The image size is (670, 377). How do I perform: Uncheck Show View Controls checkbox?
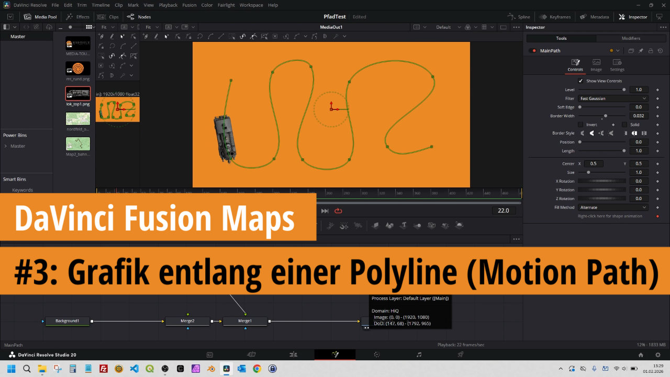click(x=580, y=81)
